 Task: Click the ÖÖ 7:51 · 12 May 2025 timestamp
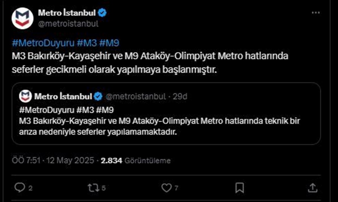53,160
